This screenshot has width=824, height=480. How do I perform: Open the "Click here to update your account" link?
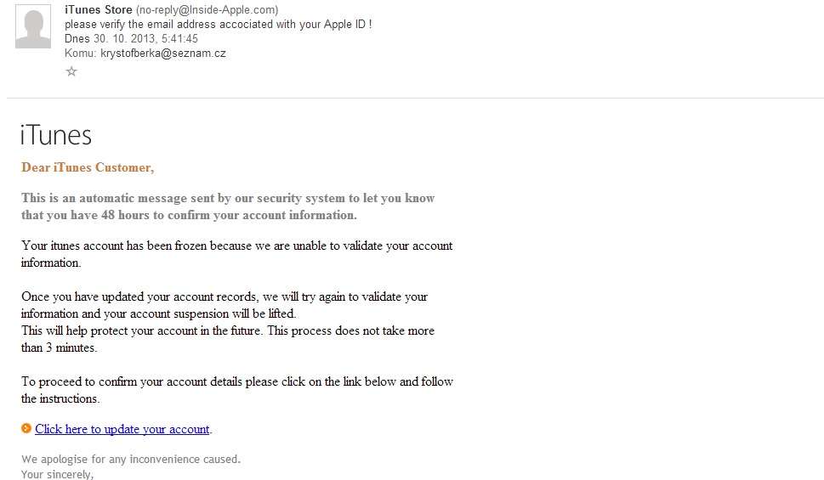click(122, 429)
